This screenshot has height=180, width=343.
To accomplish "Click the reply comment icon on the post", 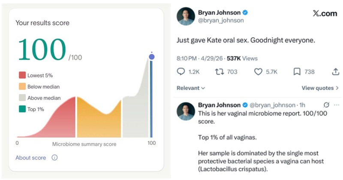I will [181, 72].
